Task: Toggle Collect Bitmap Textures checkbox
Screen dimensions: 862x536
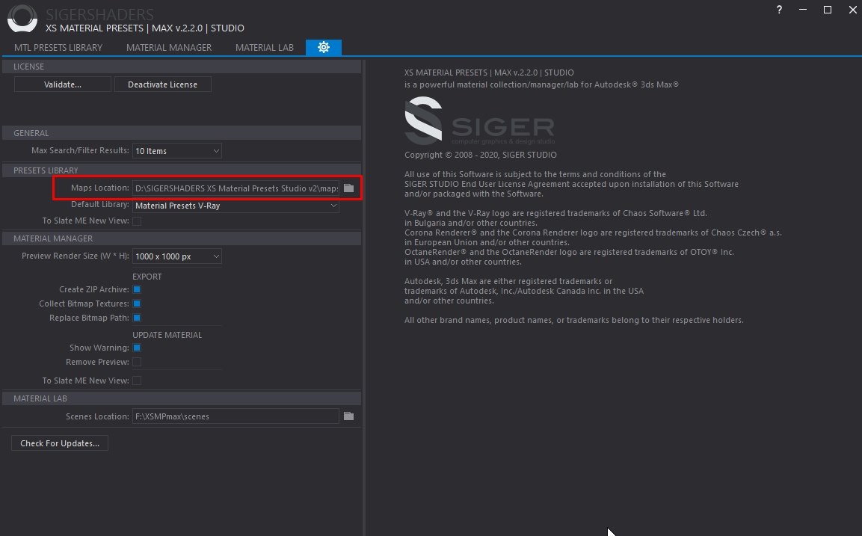Action: (x=137, y=304)
